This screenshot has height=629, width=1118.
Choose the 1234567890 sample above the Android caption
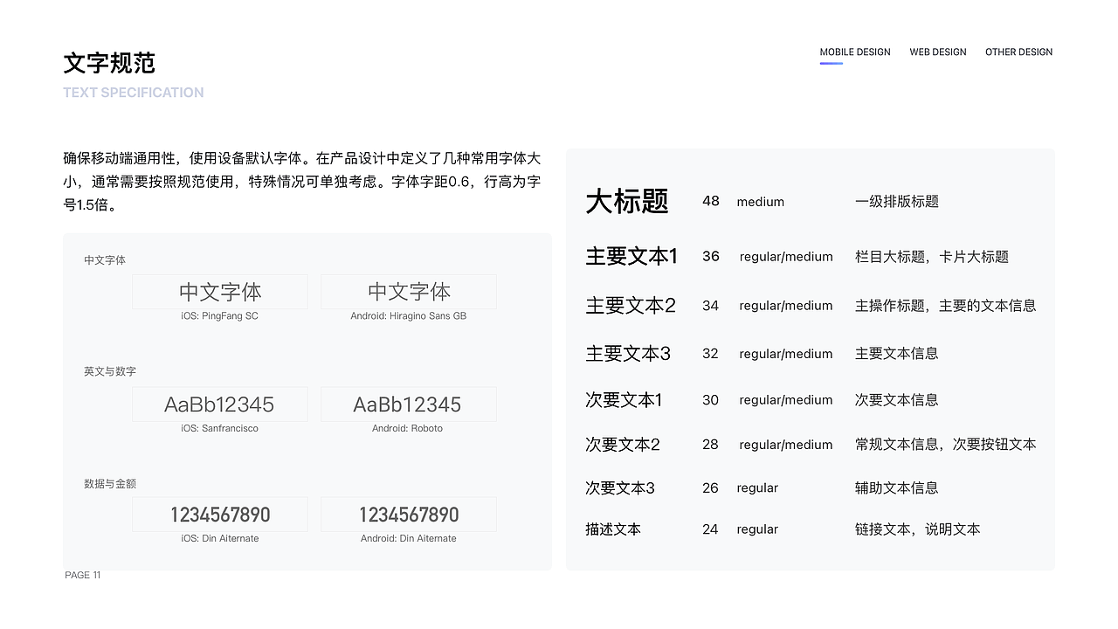409,515
